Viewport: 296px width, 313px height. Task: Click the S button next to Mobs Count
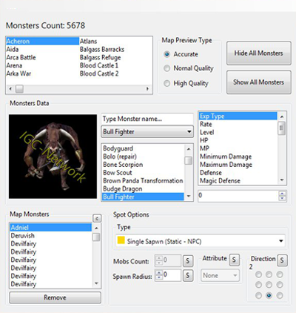[x=188, y=261]
